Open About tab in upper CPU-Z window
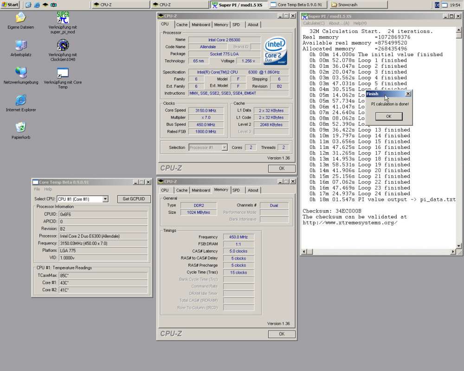The height and width of the screenshot is (371, 464). 253,25
